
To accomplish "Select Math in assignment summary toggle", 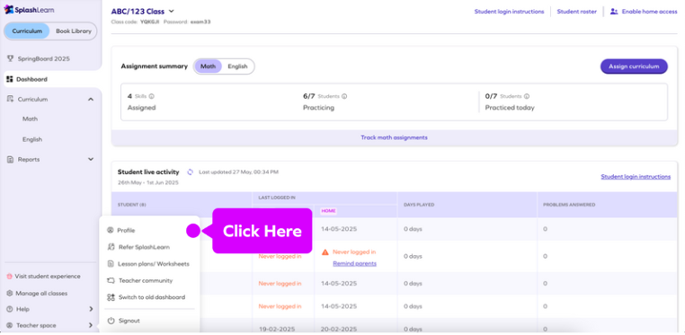I will click(208, 66).
